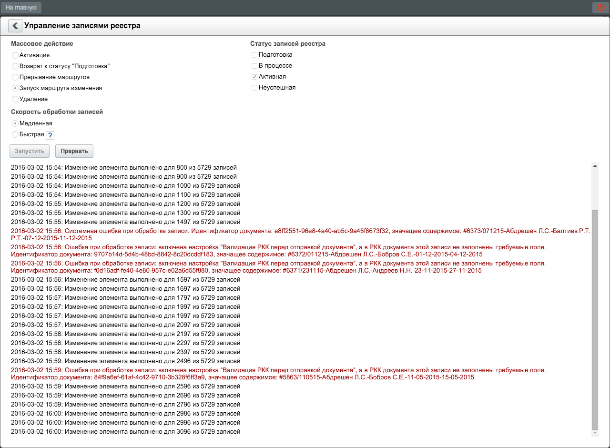Click the back arrow next to the page title
The image size is (610, 448).
coord(15,26)
